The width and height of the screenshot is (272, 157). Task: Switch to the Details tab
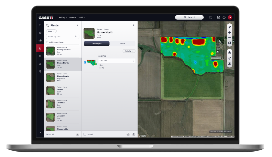pyautogui.click(x=122, y=44)
